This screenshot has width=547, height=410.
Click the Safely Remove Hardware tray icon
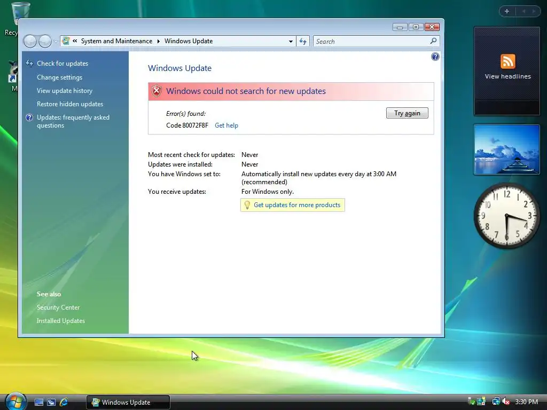[x=471, y=401]
